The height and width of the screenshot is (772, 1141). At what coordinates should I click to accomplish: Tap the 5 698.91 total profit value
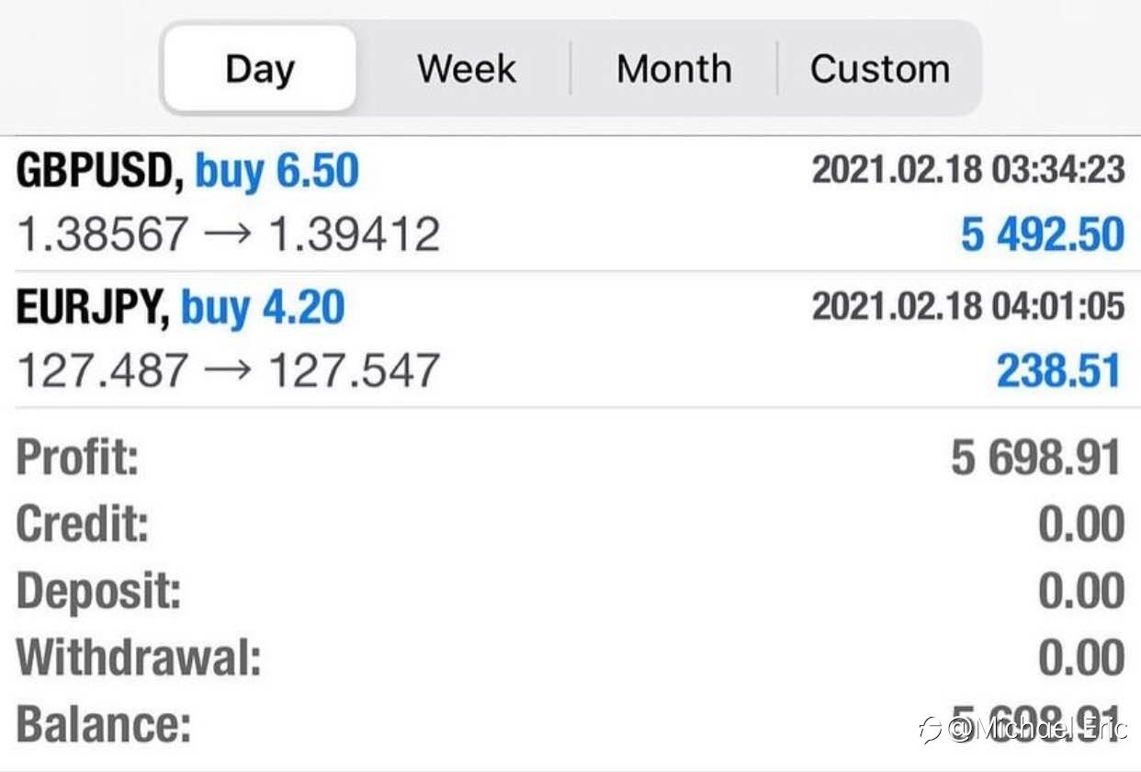coord(1035,458)
